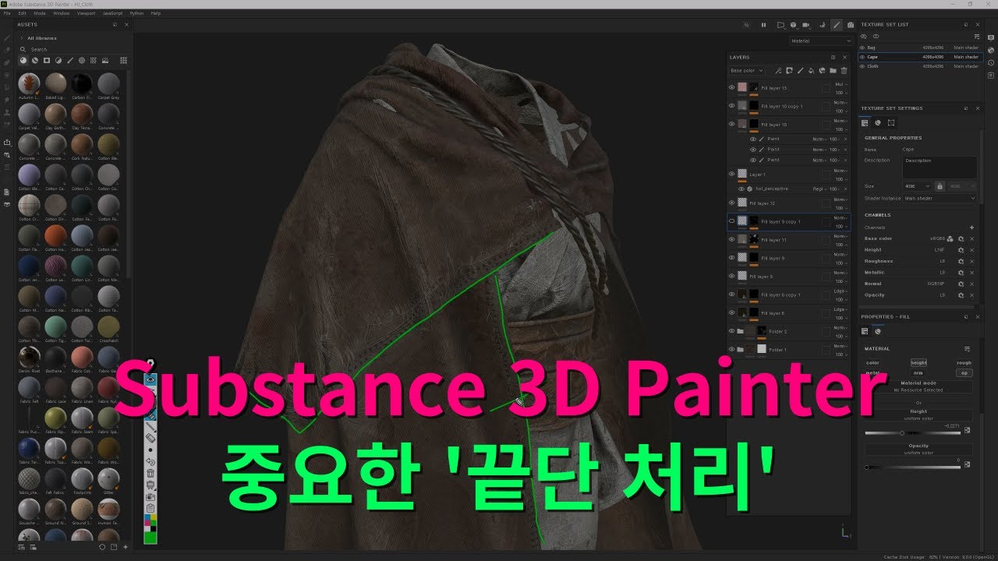
Task: Toggle visibility of Fill layer 10 copy 1
Action: pyautogui.click(x=731, y=105)
